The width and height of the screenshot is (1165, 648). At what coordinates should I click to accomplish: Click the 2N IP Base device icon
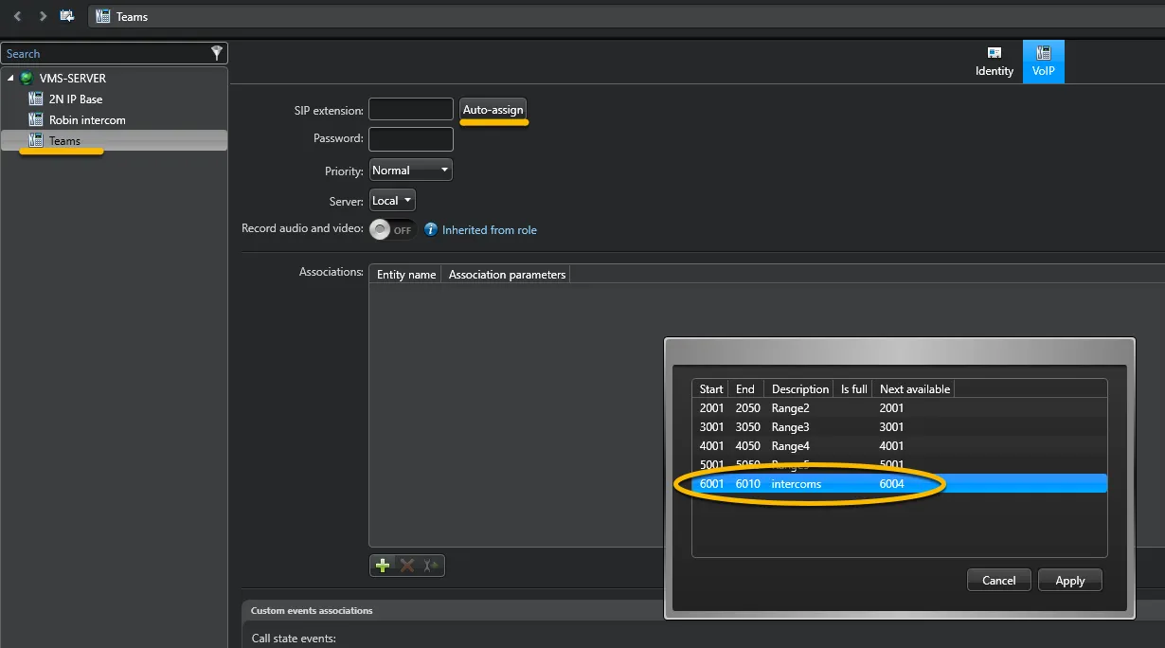coord(36,99)
